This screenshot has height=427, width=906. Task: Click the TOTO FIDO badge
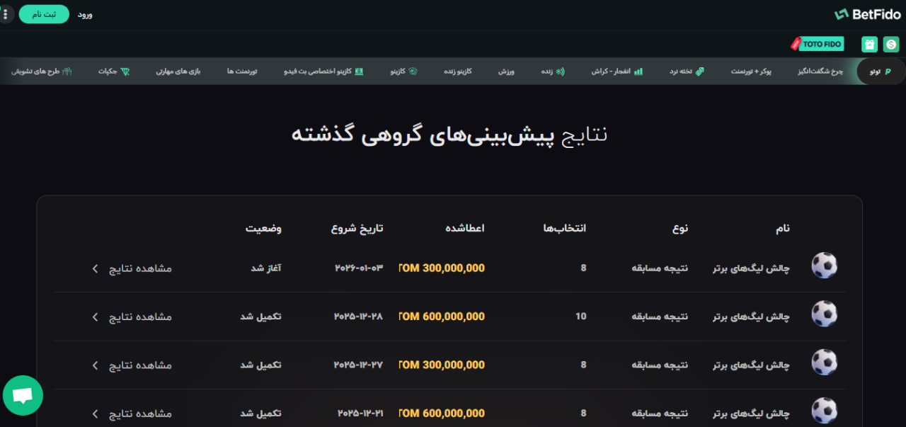tap(817, 44)
